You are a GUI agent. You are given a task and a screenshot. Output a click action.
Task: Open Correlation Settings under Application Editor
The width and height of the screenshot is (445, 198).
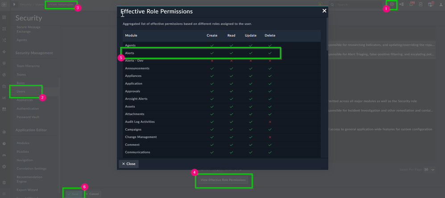(31, 169)
